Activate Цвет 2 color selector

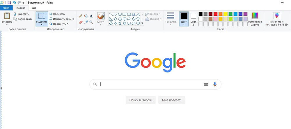193,19
